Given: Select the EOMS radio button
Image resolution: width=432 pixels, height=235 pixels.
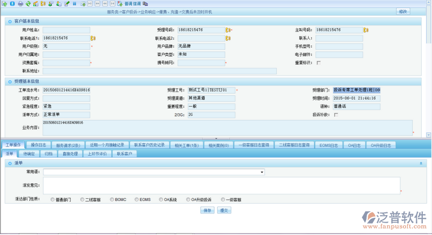Looking at the screenshot, I should point(137,199).
